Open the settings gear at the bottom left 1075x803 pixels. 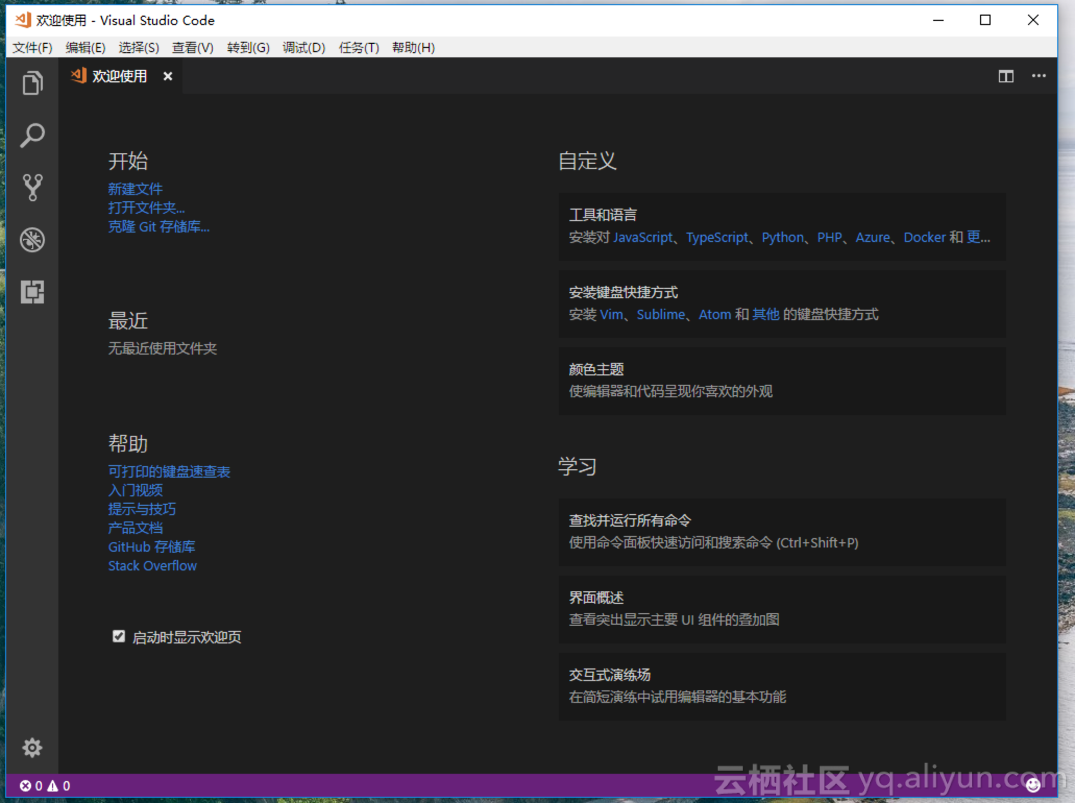coord(32,748)
